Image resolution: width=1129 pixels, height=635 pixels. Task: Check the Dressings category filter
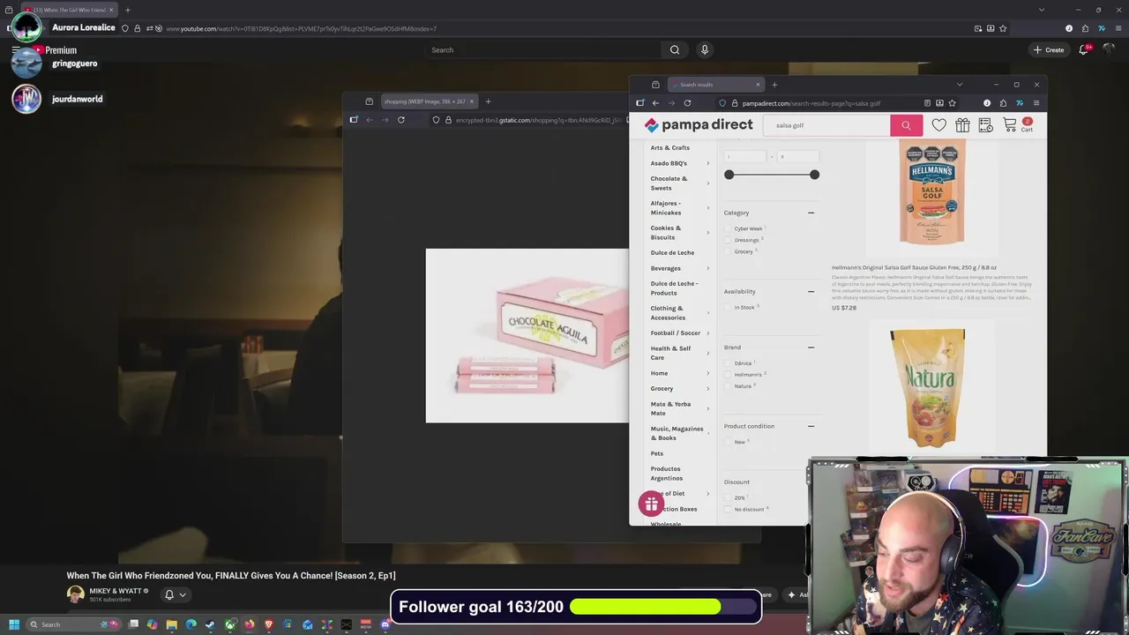click(x=729, y=240)
